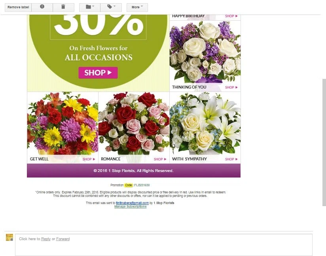Click the Delete trash icon
326x256 pixels.
[x=63, y=7]
